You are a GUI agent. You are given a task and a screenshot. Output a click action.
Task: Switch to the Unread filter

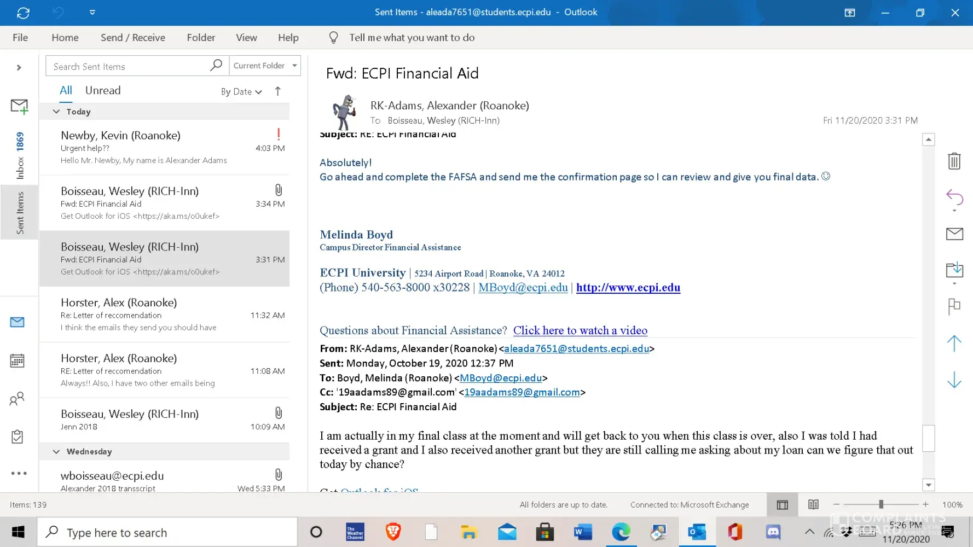[x=103, y=91]
